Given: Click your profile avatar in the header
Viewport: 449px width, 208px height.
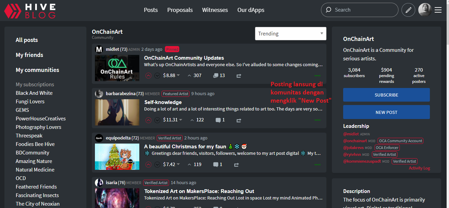Looking at the screenshot, I should pos(424,10).
